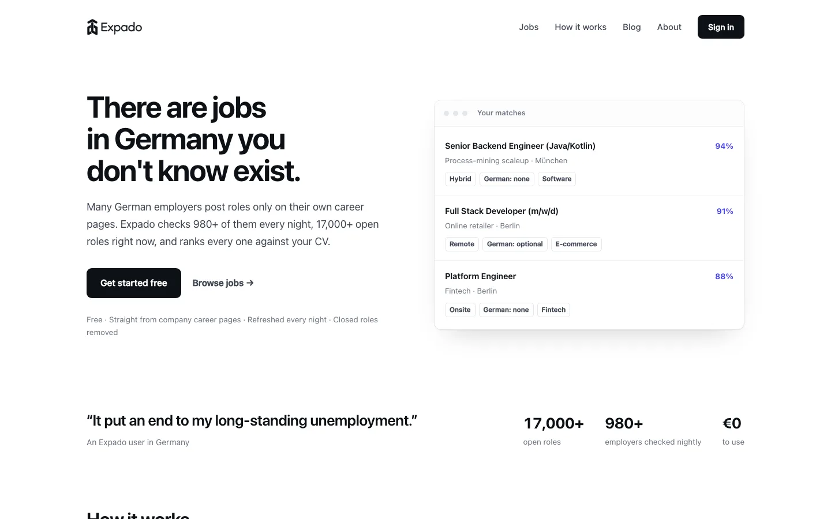Viewport: 831px width, 519px height.
Task: Open the Blog link
Action: point(632,27)
